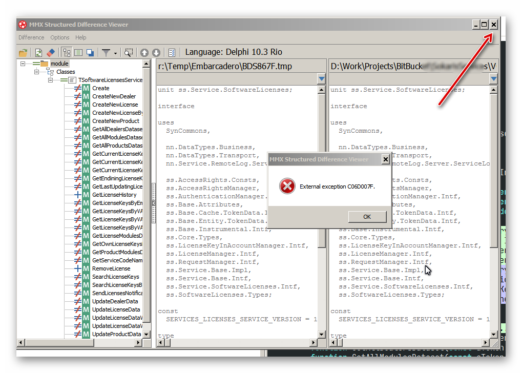Select the GetAllProductsDataset tree item
522x373 pixels.
(117, 146)
